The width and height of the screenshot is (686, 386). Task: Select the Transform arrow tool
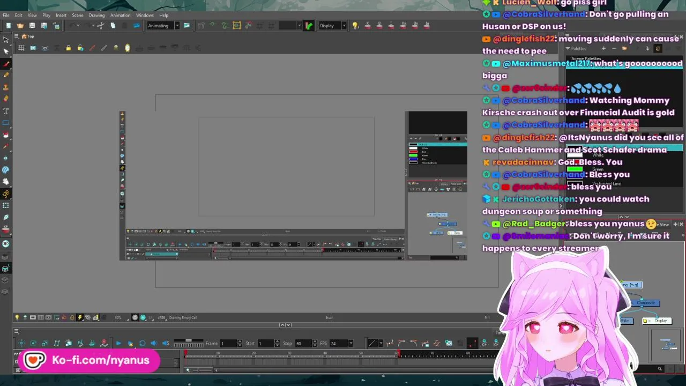pyautogui.click(x=6, y=40)
